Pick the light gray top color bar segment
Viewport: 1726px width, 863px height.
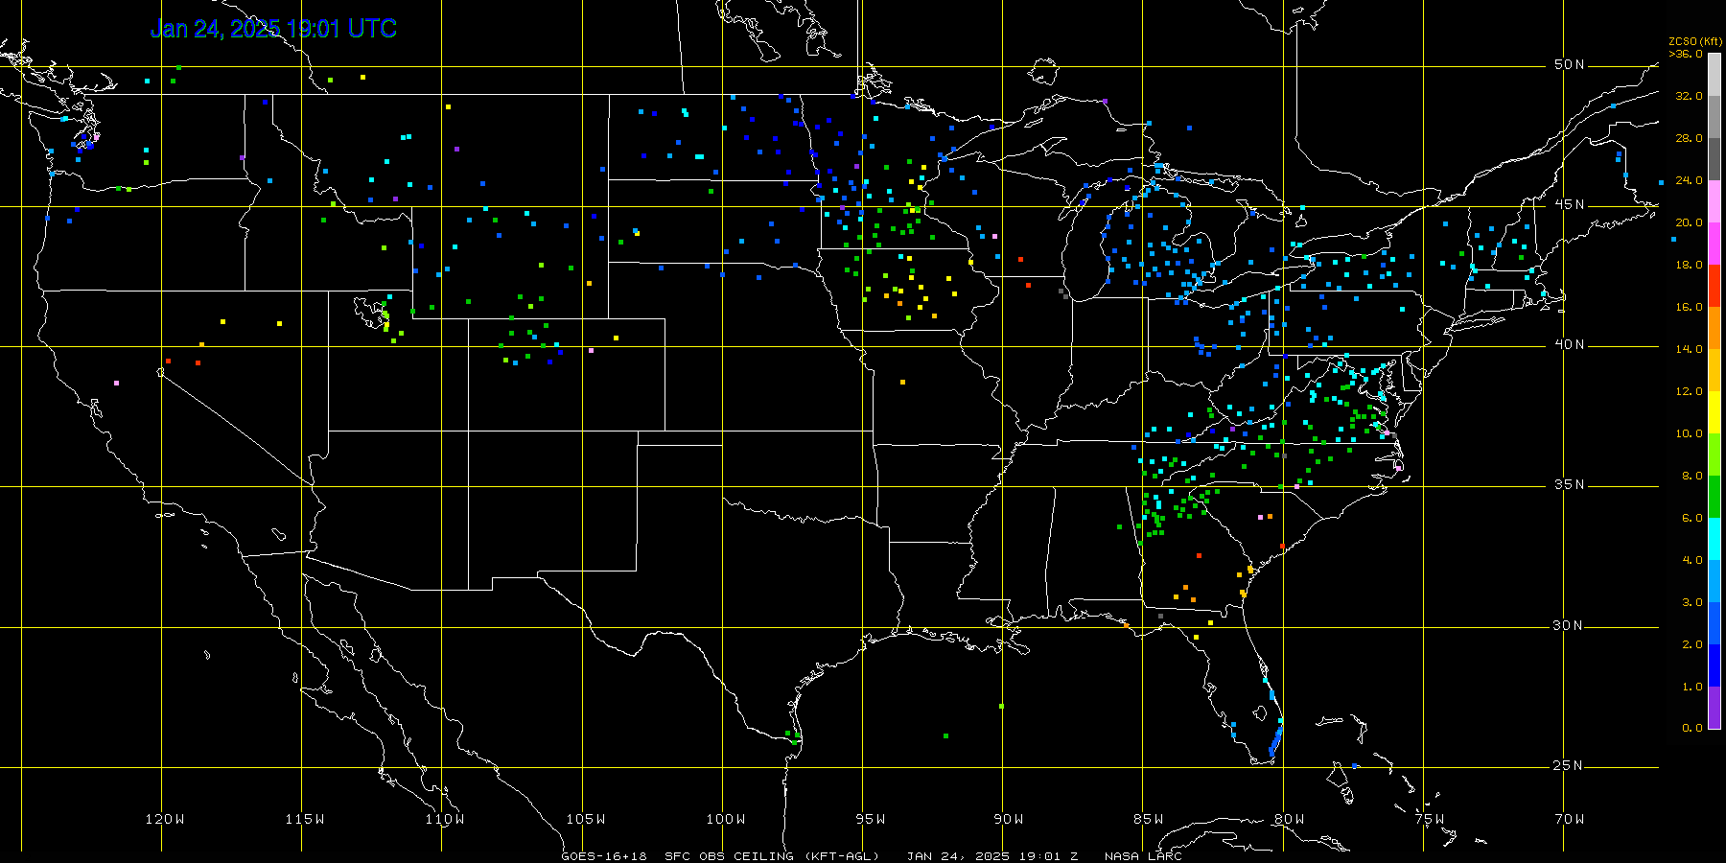pos(1714,75)
